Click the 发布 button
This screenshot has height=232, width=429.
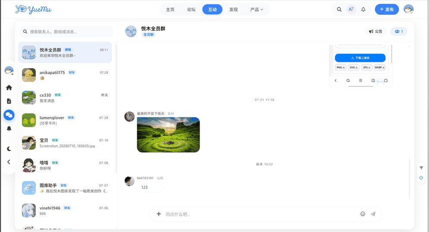tap(387, 9)
